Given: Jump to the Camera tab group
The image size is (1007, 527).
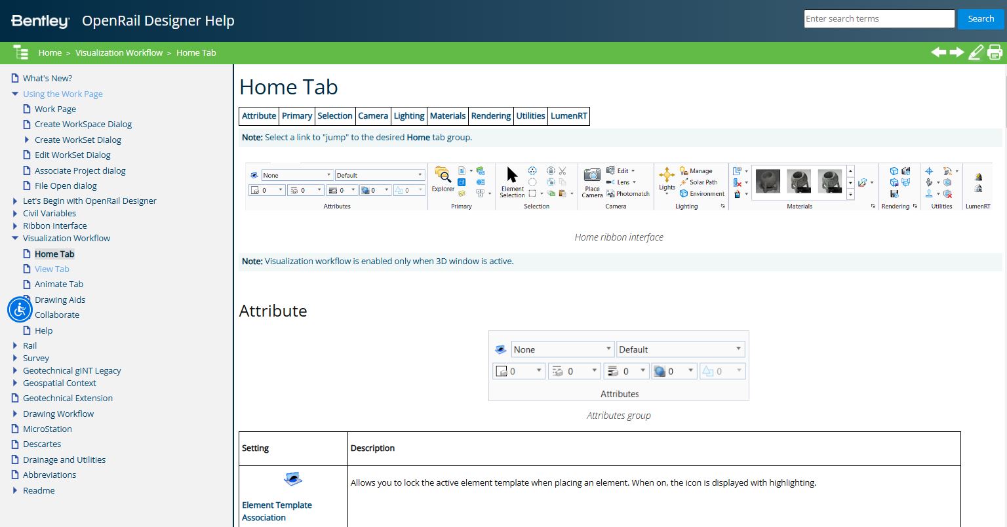Looking at the screenshot, I should click(x=373, y=116).
